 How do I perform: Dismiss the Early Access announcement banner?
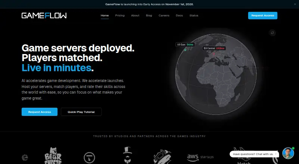pyautogui.click(x=295, y=4)
